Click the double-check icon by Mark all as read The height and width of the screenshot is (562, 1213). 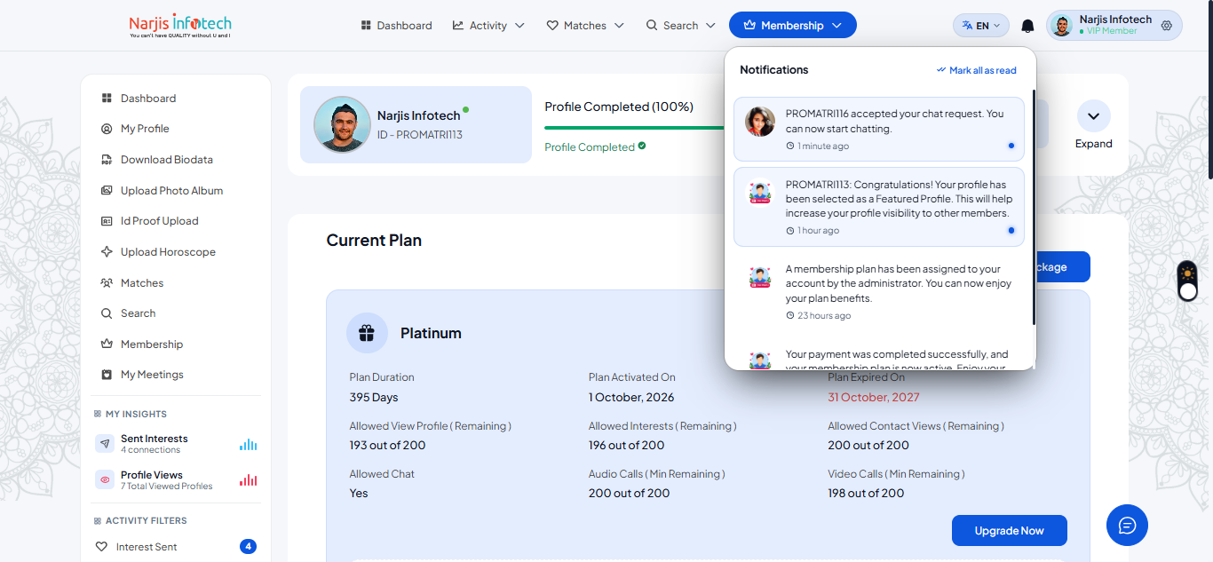point(941,70)
